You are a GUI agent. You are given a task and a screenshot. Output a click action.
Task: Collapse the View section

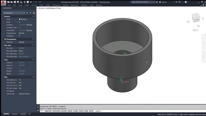[33, 60]
